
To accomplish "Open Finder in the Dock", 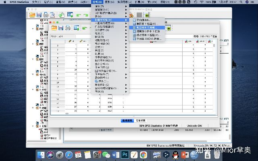I will [41, 155].
